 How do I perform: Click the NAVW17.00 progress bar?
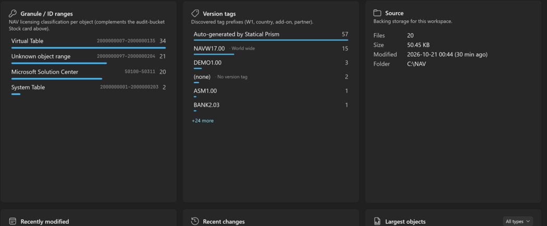[214, 54]
